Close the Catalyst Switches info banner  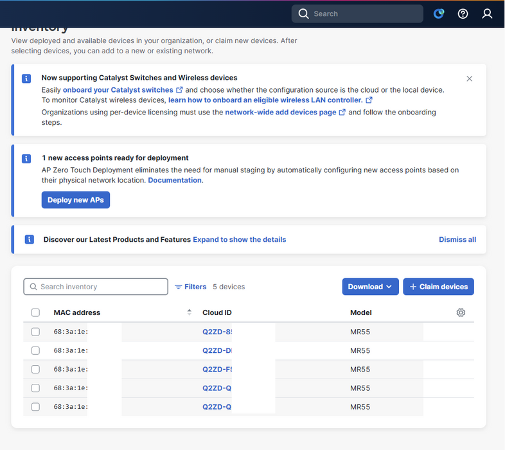click(469, 78)
